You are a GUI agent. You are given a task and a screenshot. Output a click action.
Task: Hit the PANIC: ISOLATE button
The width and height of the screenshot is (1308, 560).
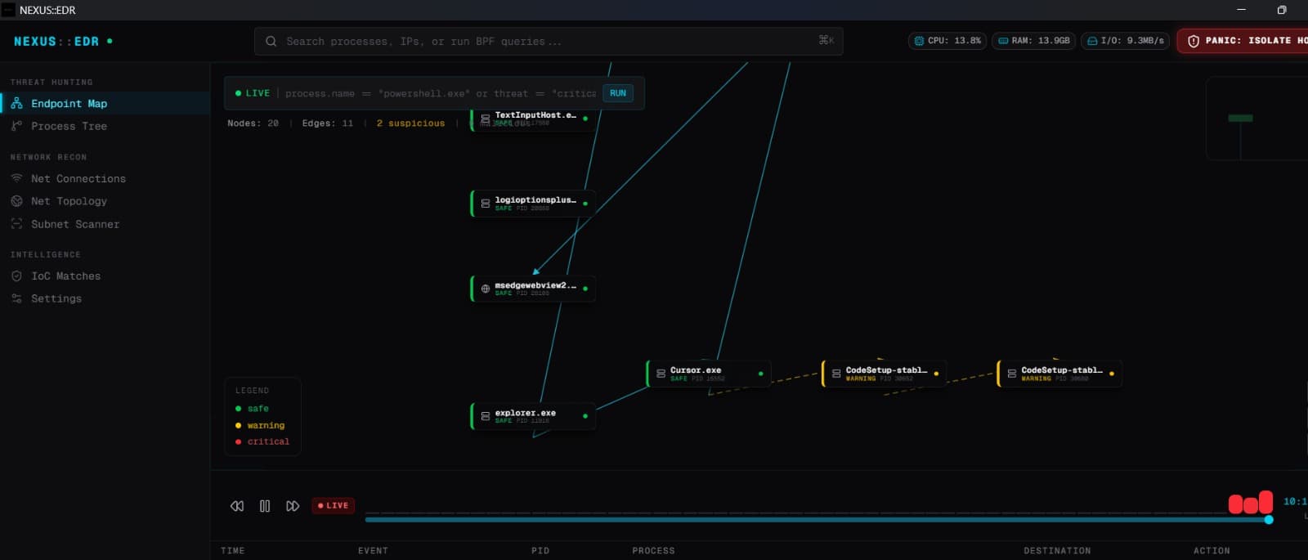1243,40
